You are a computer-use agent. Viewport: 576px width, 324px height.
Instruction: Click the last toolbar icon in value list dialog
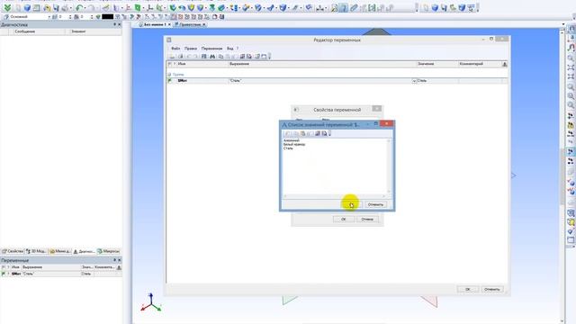pyautogui.click(x=324, y=133)
